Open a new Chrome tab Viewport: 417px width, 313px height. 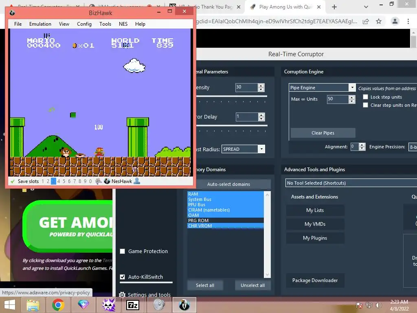point(334,7)
